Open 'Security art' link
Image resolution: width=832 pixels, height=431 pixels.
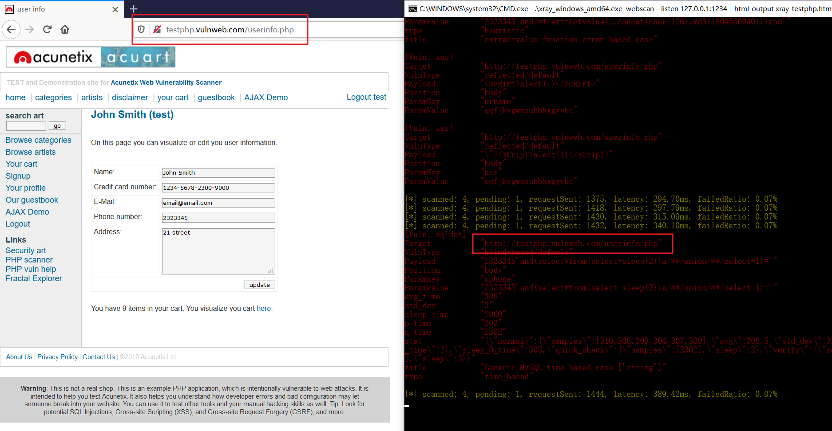[26, 251]
